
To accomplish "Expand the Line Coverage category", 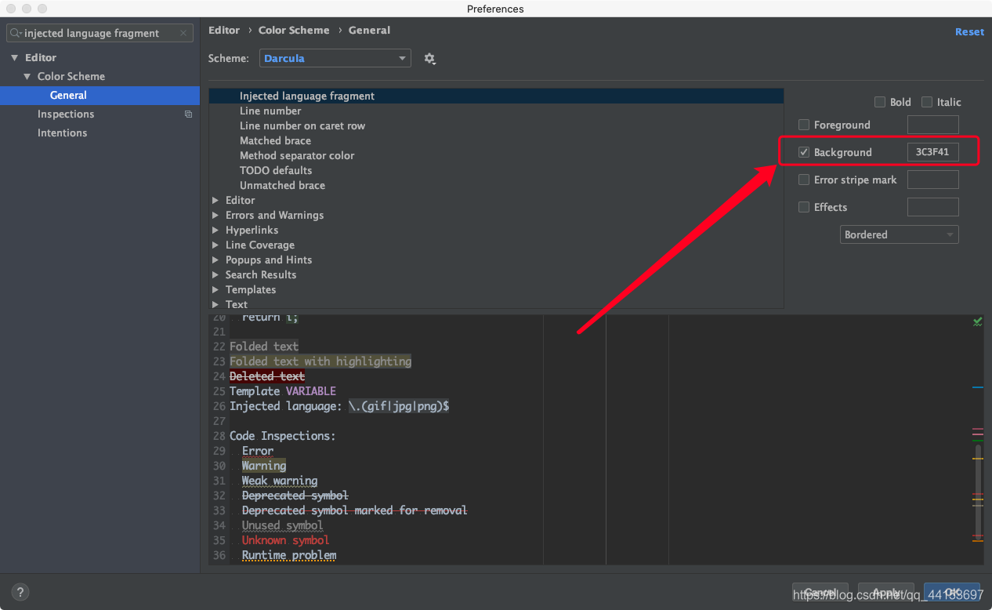I will click(x=215, y=245).
